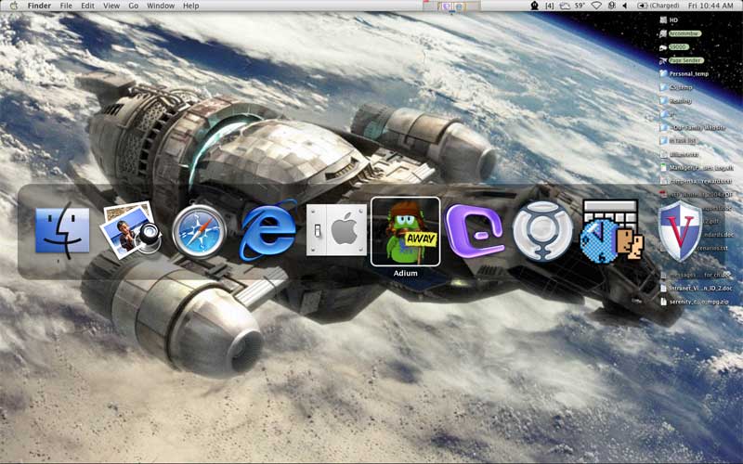Select the serenity zip file on desktop
Viewport: 743px width, 464px height.
point(695,301)
